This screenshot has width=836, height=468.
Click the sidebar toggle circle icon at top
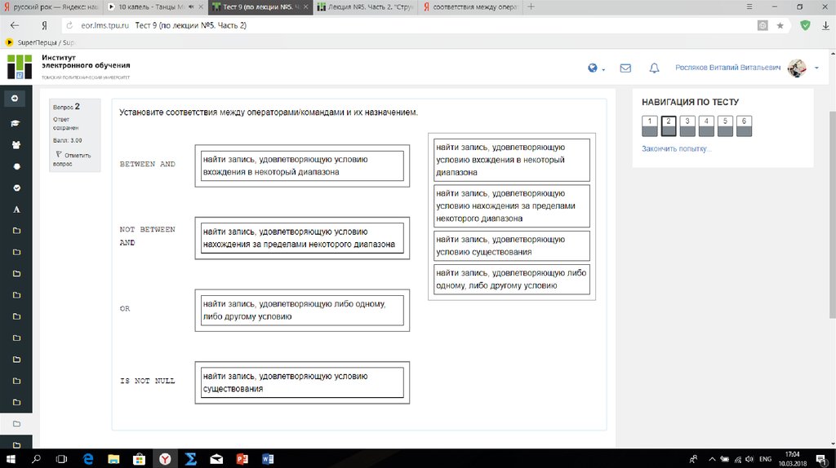15,99
